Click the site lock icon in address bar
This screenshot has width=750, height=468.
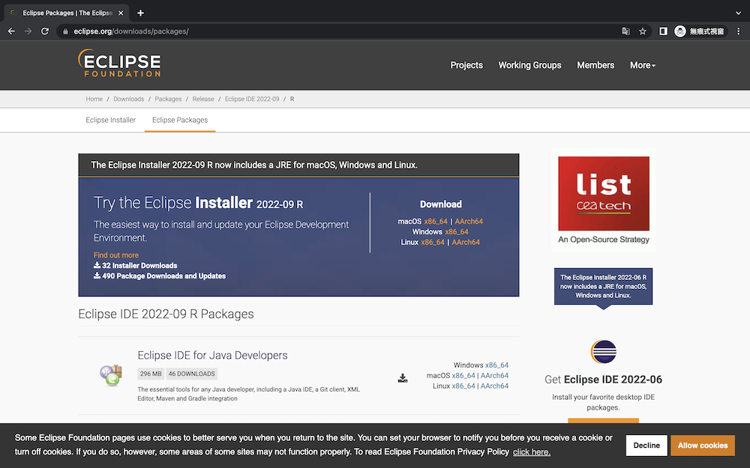click(x=65, y=31)
